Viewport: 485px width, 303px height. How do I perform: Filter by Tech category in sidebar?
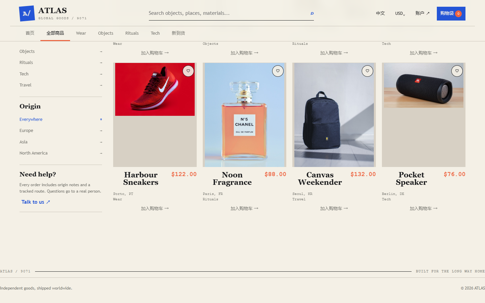pos(61,74)
